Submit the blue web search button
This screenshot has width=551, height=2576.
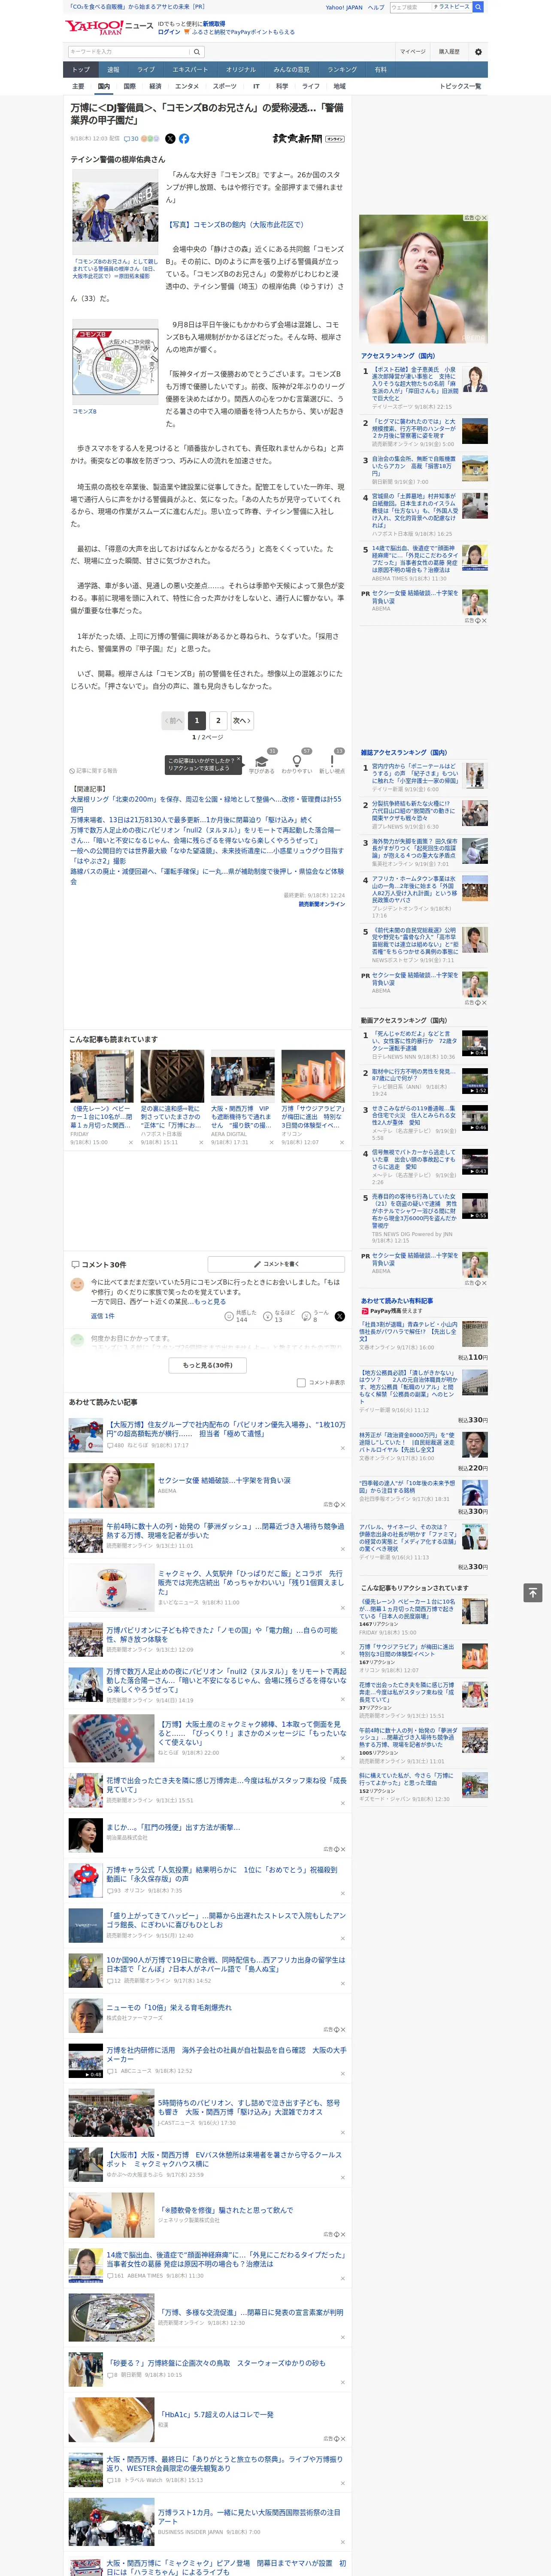(478, 7)
